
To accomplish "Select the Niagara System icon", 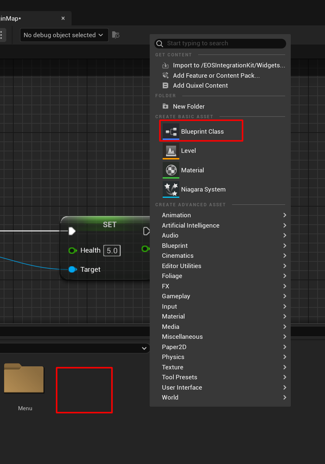I will [171, 189].
